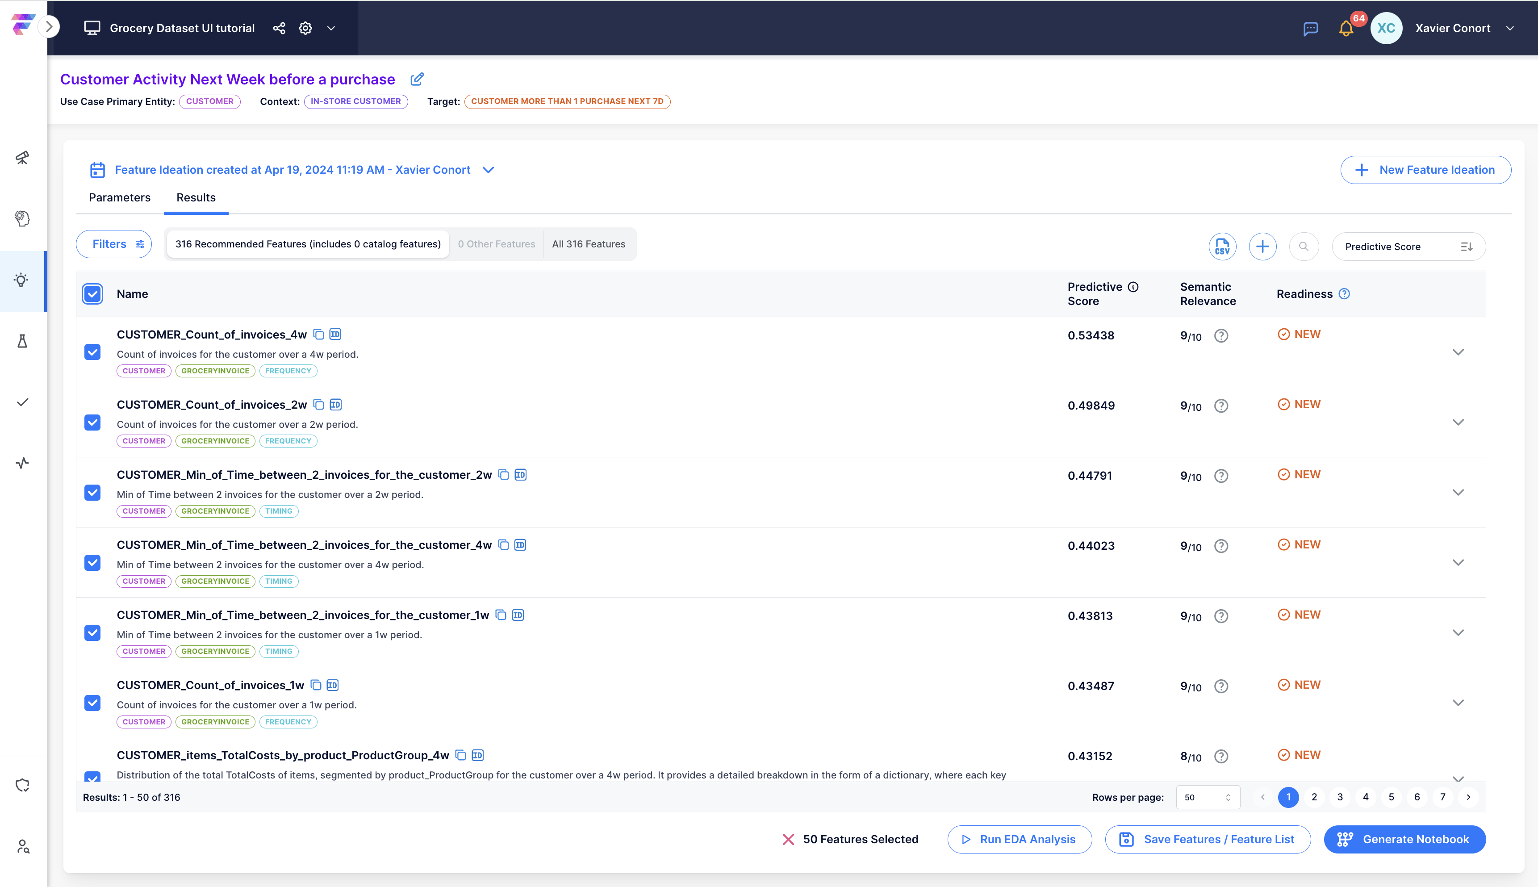
Task: Uncheck CUSTOMER_Count_of_invoices_4w row checkbox
Action: click(x=92, y=352)
